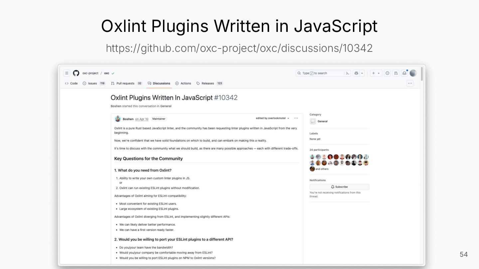This screenshot has width=479, height=269.
Task: Click the page vertical scrollbar
Action: pos(422,74)
